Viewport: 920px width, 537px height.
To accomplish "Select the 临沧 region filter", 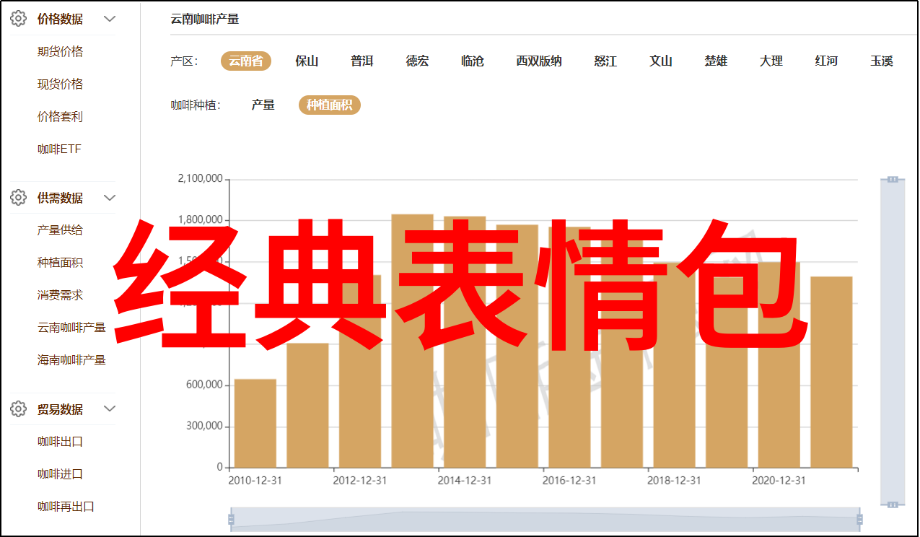I will point(473,61).
